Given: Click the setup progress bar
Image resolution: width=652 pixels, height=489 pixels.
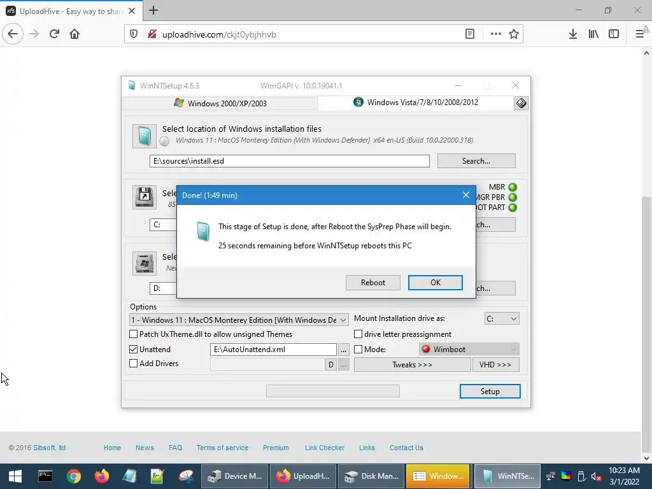Looking at the screenshot, I should pyautogui.click(x=332, y=391).
